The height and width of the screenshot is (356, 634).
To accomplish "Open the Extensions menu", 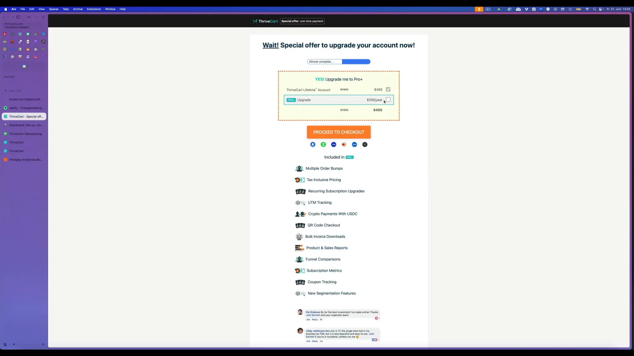I will [x=94, y=9].
